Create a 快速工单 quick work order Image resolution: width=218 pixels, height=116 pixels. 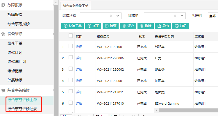tap(72, 26)
